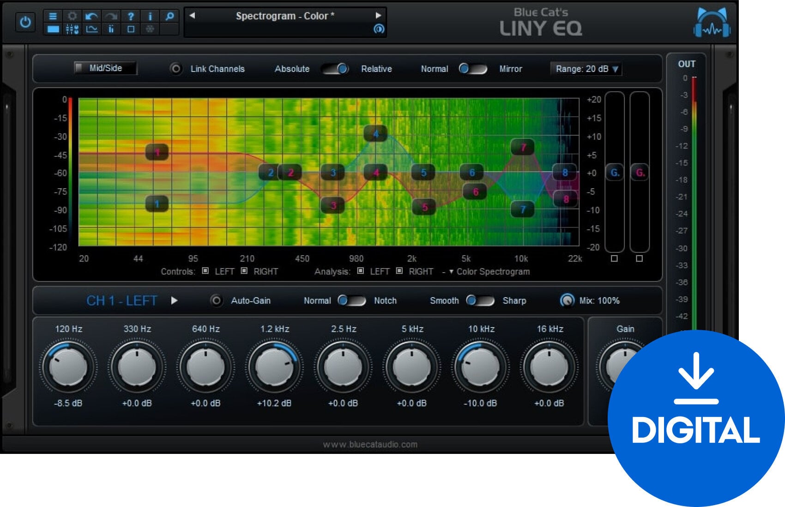Click the Redo arrow icon
Screen dimensions: 785x507
(111, 16)
